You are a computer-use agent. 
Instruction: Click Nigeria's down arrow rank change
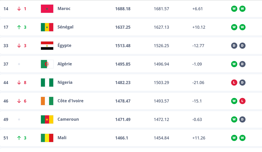coord(19,83)
